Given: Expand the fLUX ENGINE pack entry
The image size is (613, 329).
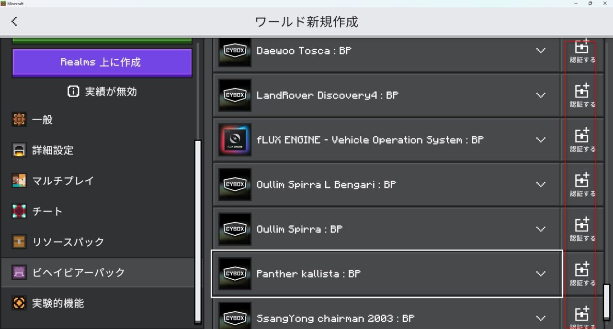Looking at the screenshot, I should click(x=541, y=140).
